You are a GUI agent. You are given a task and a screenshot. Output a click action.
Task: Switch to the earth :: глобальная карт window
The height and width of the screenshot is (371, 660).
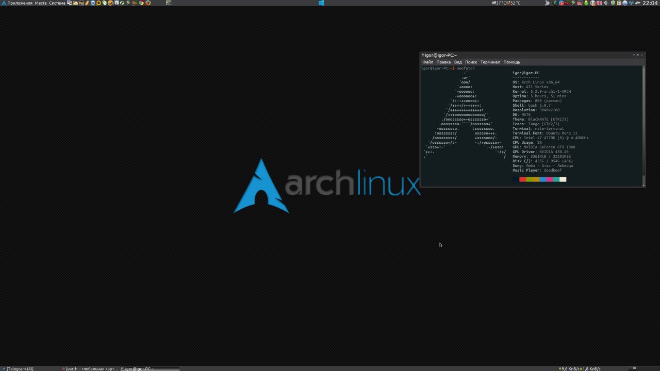[90, 368]
